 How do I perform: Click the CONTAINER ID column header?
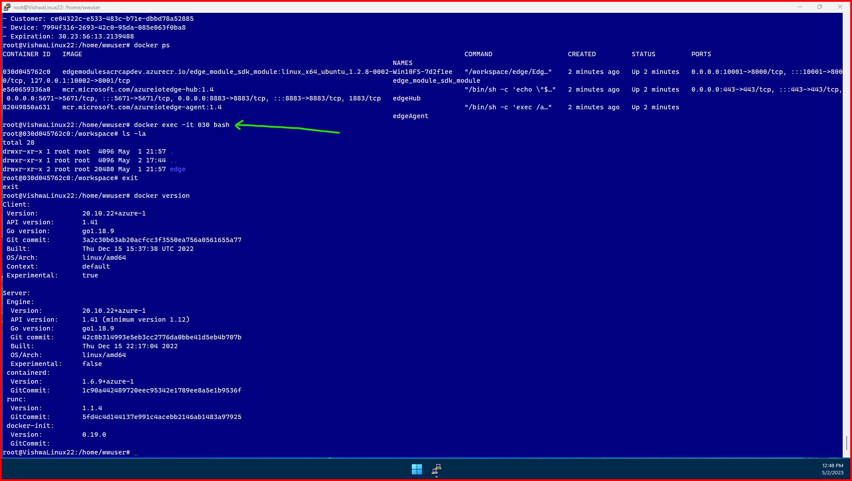pyautogui.click(x=27, y=54)
